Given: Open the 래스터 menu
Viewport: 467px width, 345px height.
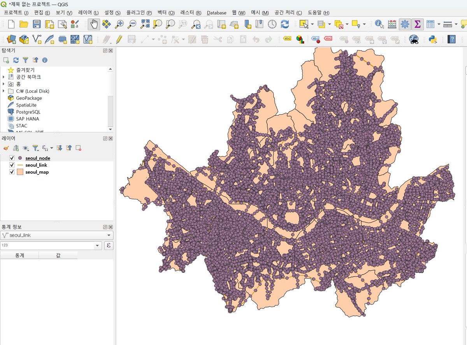Looking at the screenshot, I should (x=191, y=13).
